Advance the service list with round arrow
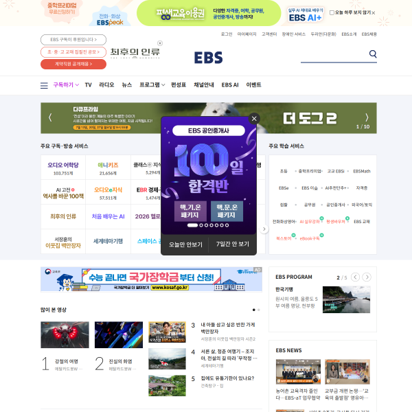Image resolution: width=412 pixels, height=412 pixels. (x=264, y=229)
